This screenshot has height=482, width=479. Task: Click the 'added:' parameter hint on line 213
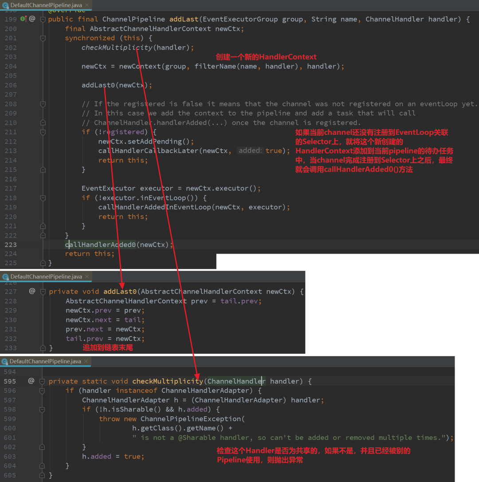click(x=250, y=151)
